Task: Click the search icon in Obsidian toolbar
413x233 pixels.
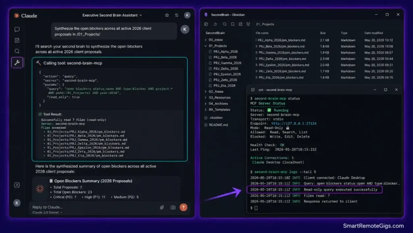Action: [x=225, y=24]
